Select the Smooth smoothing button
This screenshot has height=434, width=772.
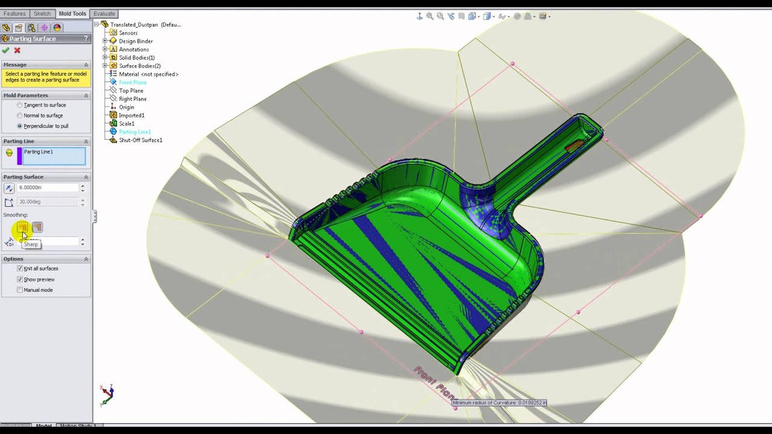pyautogui.click(x=37, y=227)
